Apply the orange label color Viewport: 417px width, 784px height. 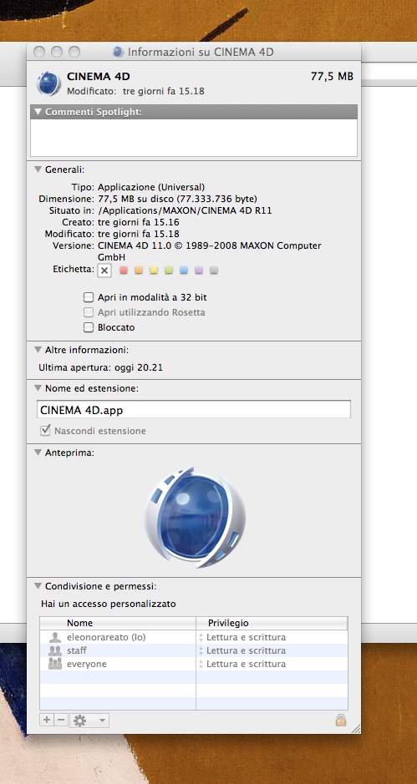139,271
